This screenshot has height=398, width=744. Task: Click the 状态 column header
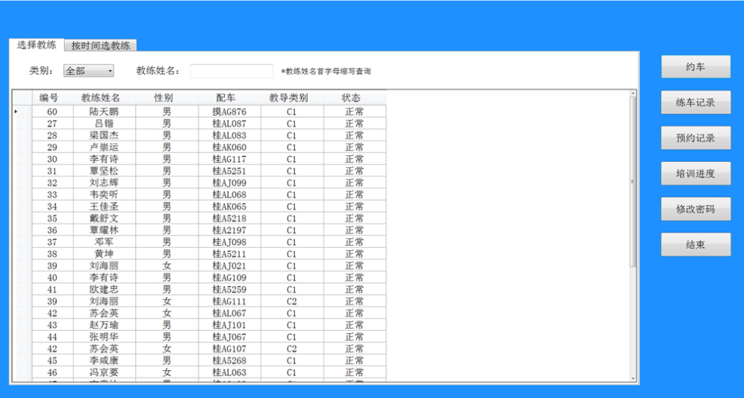(351, 98)
